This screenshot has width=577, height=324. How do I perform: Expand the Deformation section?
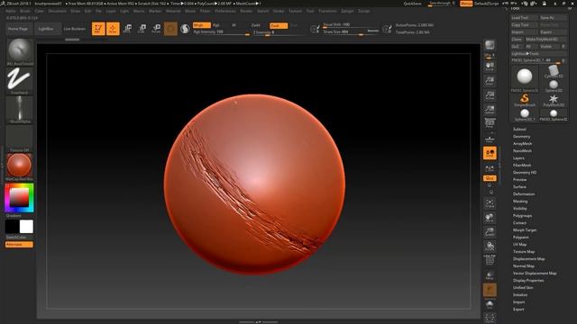(x=524, y=194)
